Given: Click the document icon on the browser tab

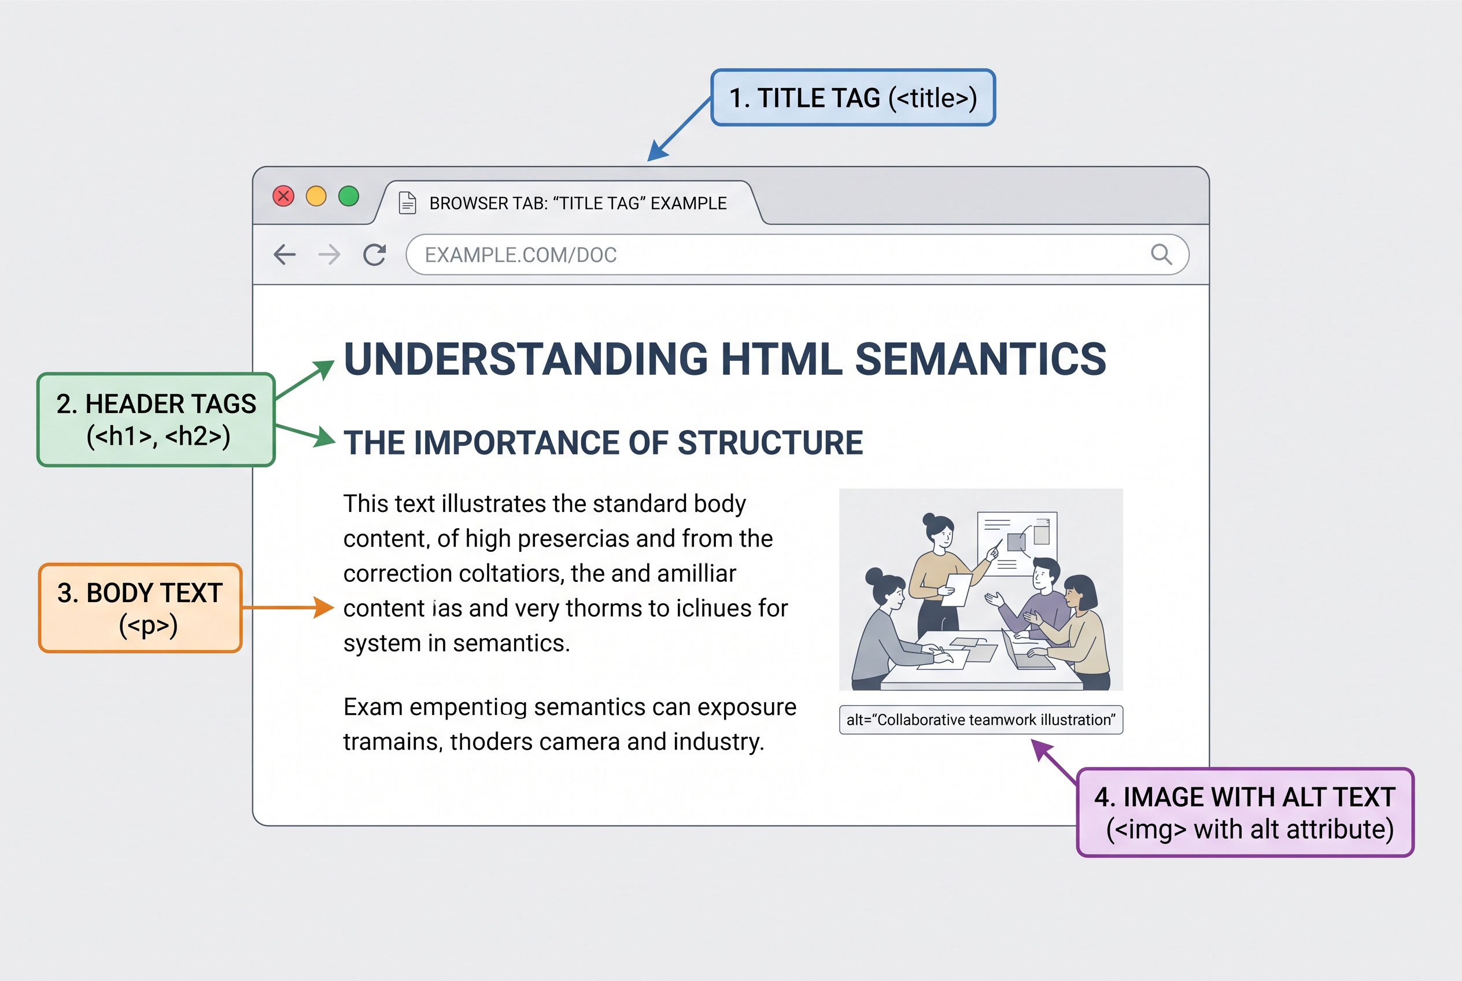Looking at the screenshot, I should [x=407, y=202].
